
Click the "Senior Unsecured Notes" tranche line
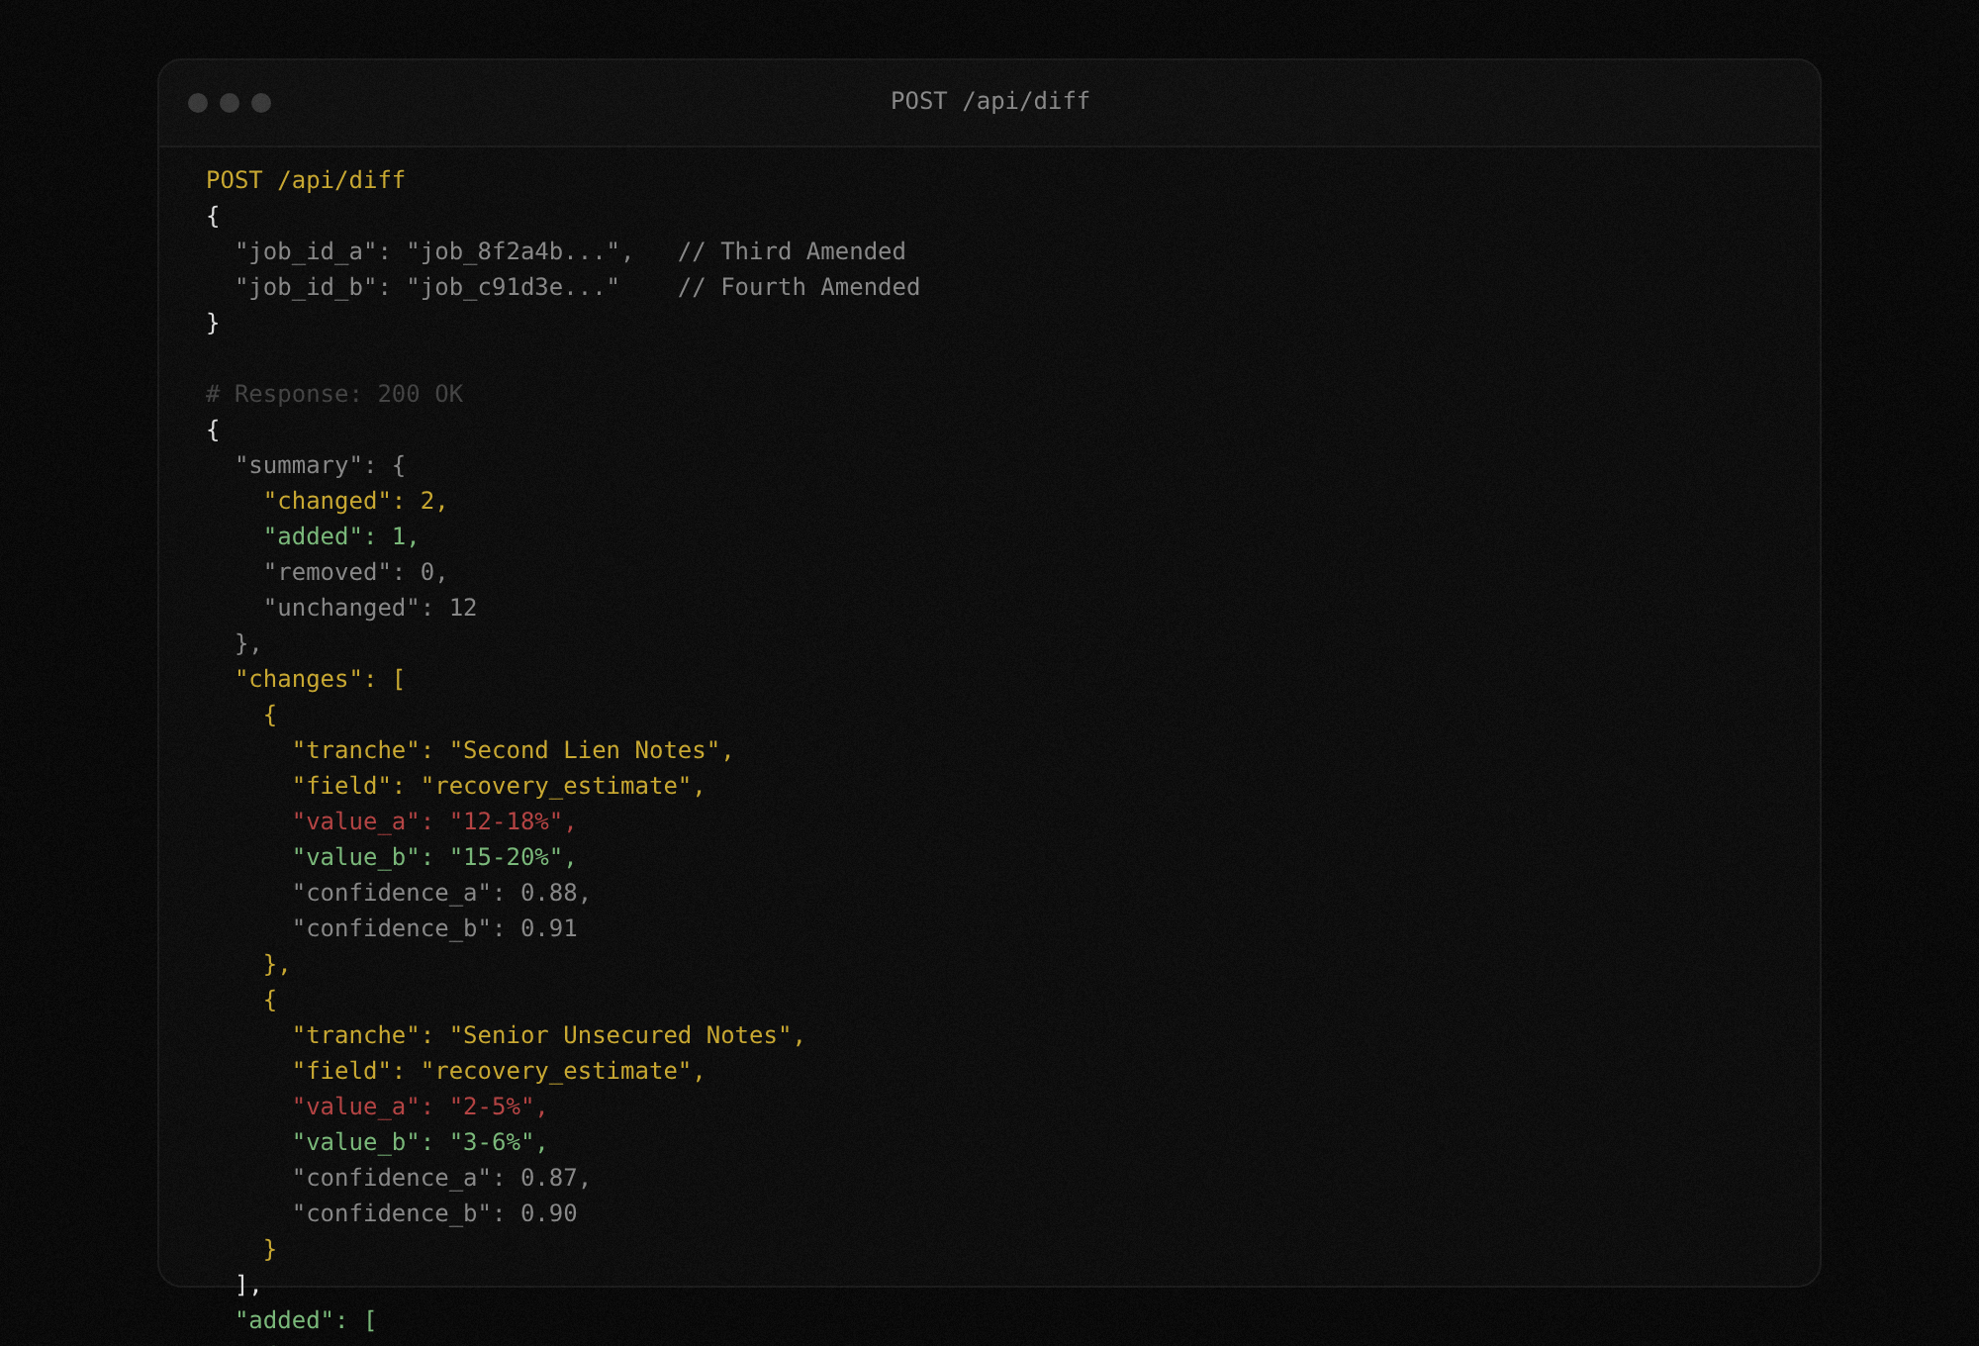[549, 1036]
